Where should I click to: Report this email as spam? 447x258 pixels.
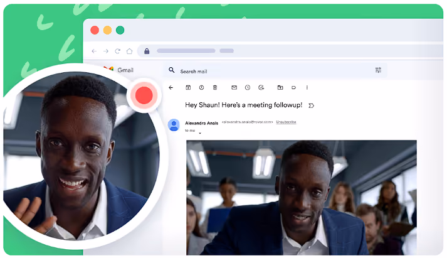(x=201, y=88)
